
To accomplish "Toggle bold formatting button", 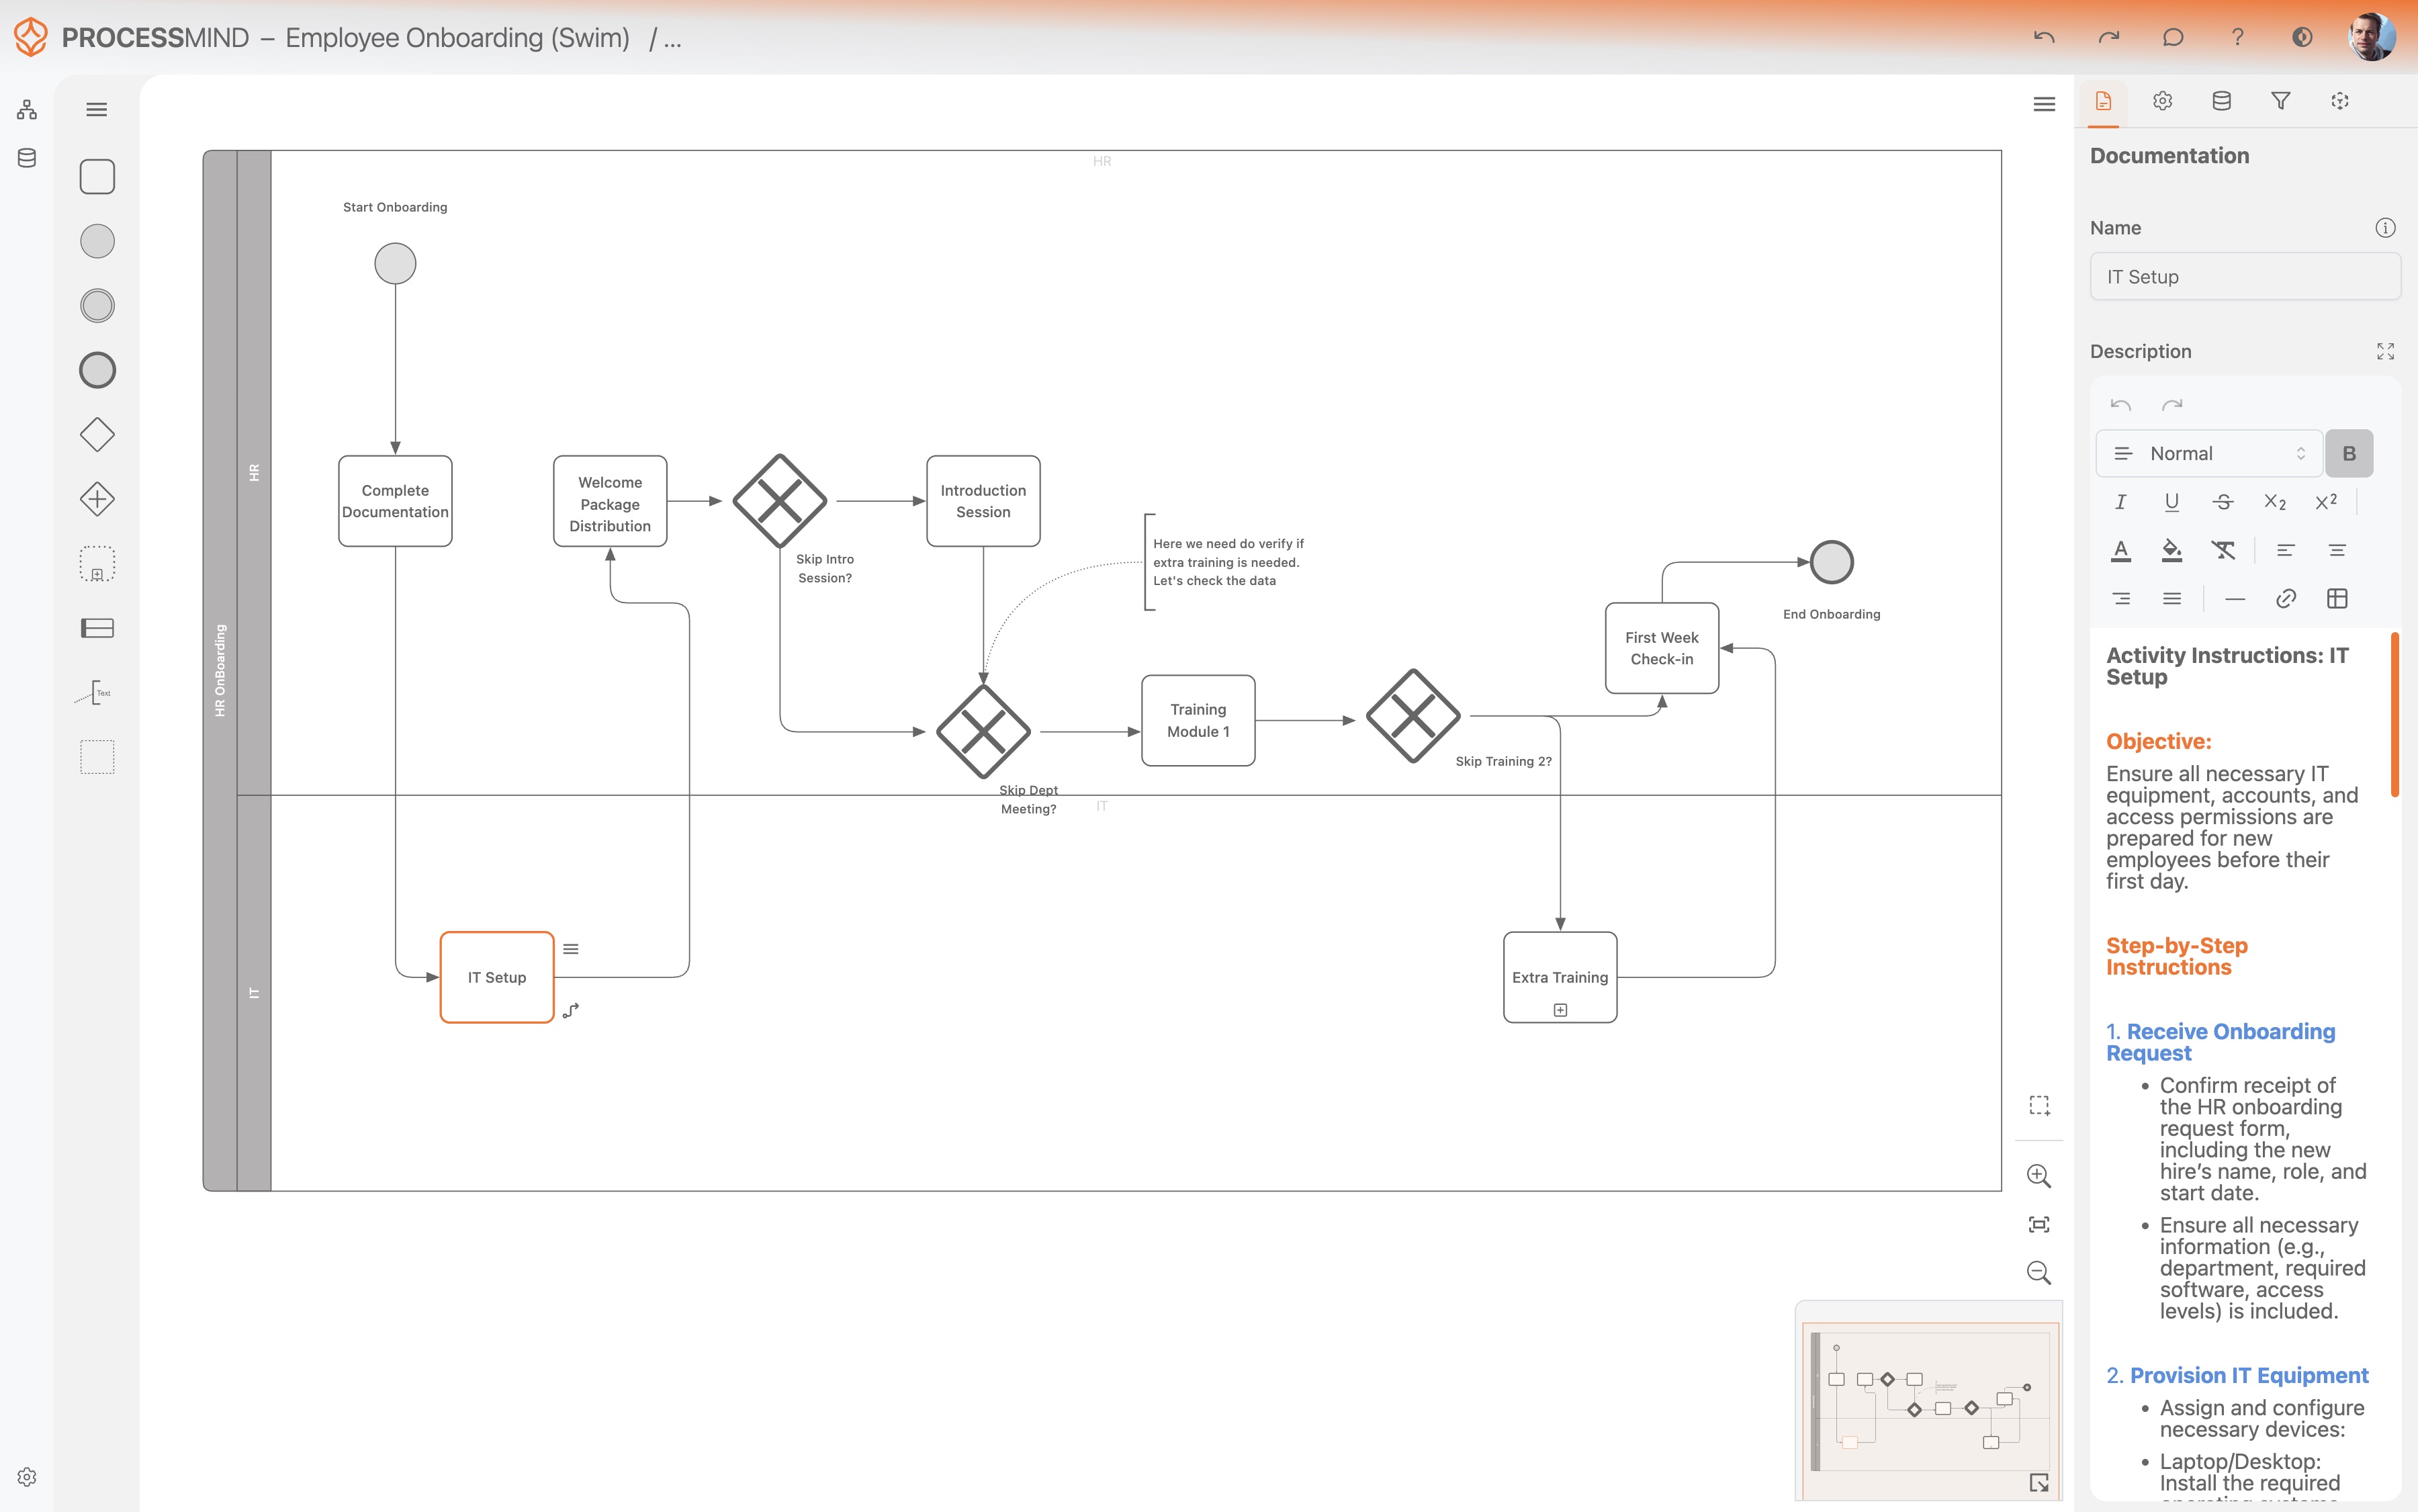I will [2349, 454].
